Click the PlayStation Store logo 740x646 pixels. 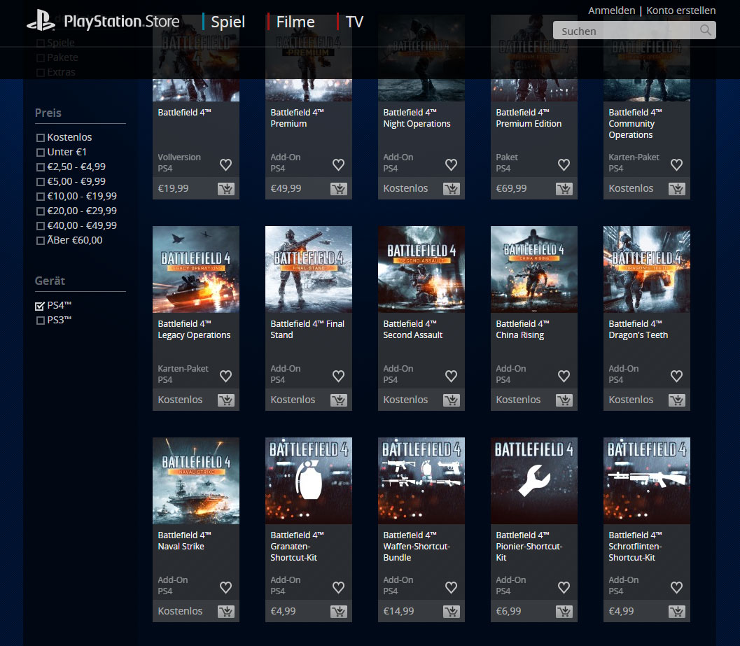pos(104,22)
